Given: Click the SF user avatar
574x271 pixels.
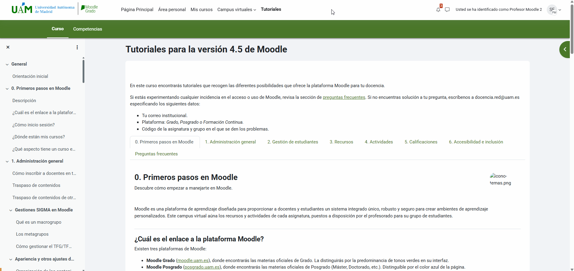Looking at the screenshot, I should tap(552, 10).
